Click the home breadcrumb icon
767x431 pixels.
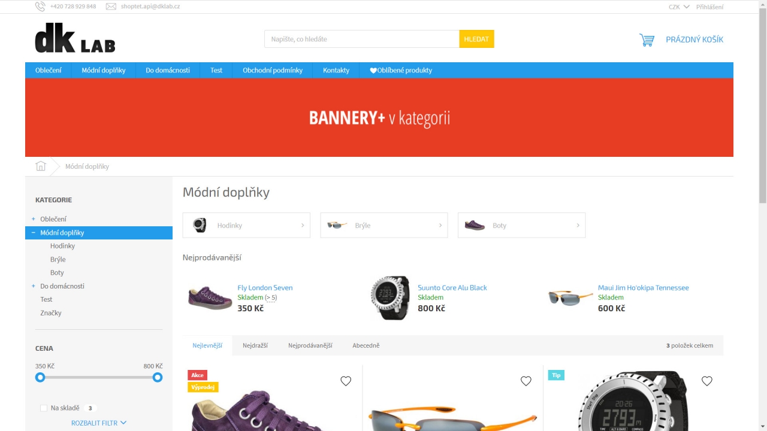coord(41,166)
